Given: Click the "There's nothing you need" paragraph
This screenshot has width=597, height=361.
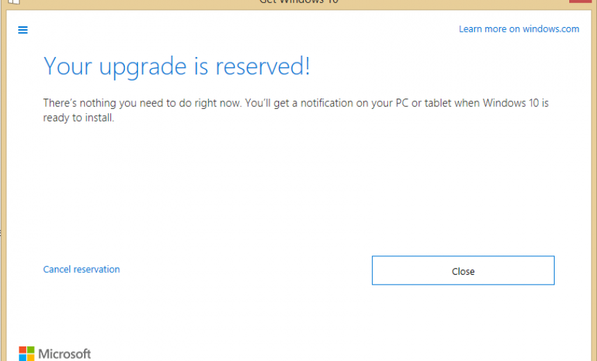Looking at the screenshot, I should click(x=296, y=110).
